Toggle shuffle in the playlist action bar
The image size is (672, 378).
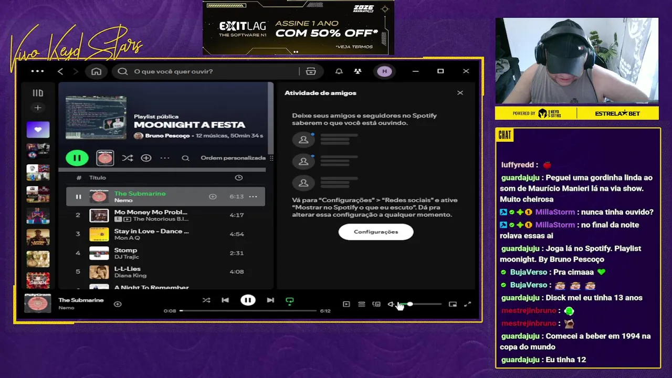pyautogui.click(x=127, y=157)
